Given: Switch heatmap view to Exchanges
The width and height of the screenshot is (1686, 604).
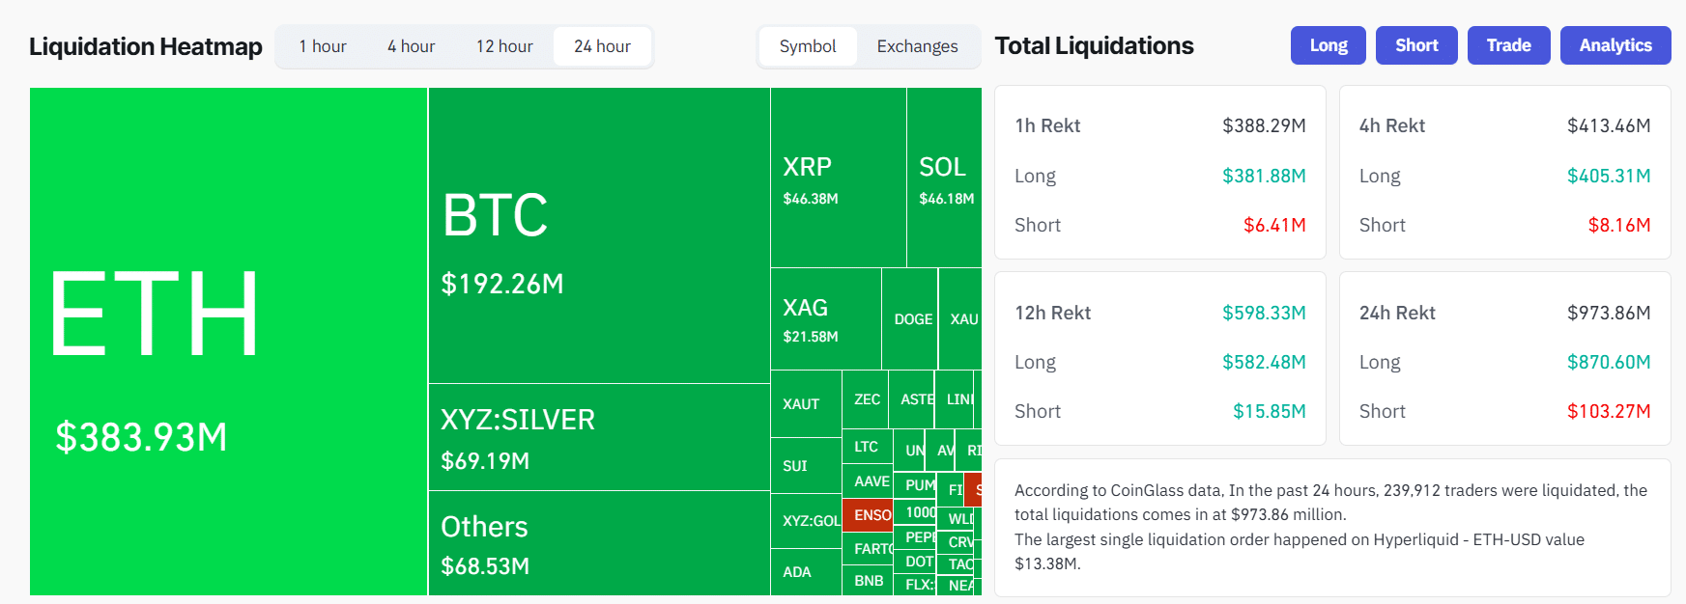Looking at the screenshot, I should 917,46.
